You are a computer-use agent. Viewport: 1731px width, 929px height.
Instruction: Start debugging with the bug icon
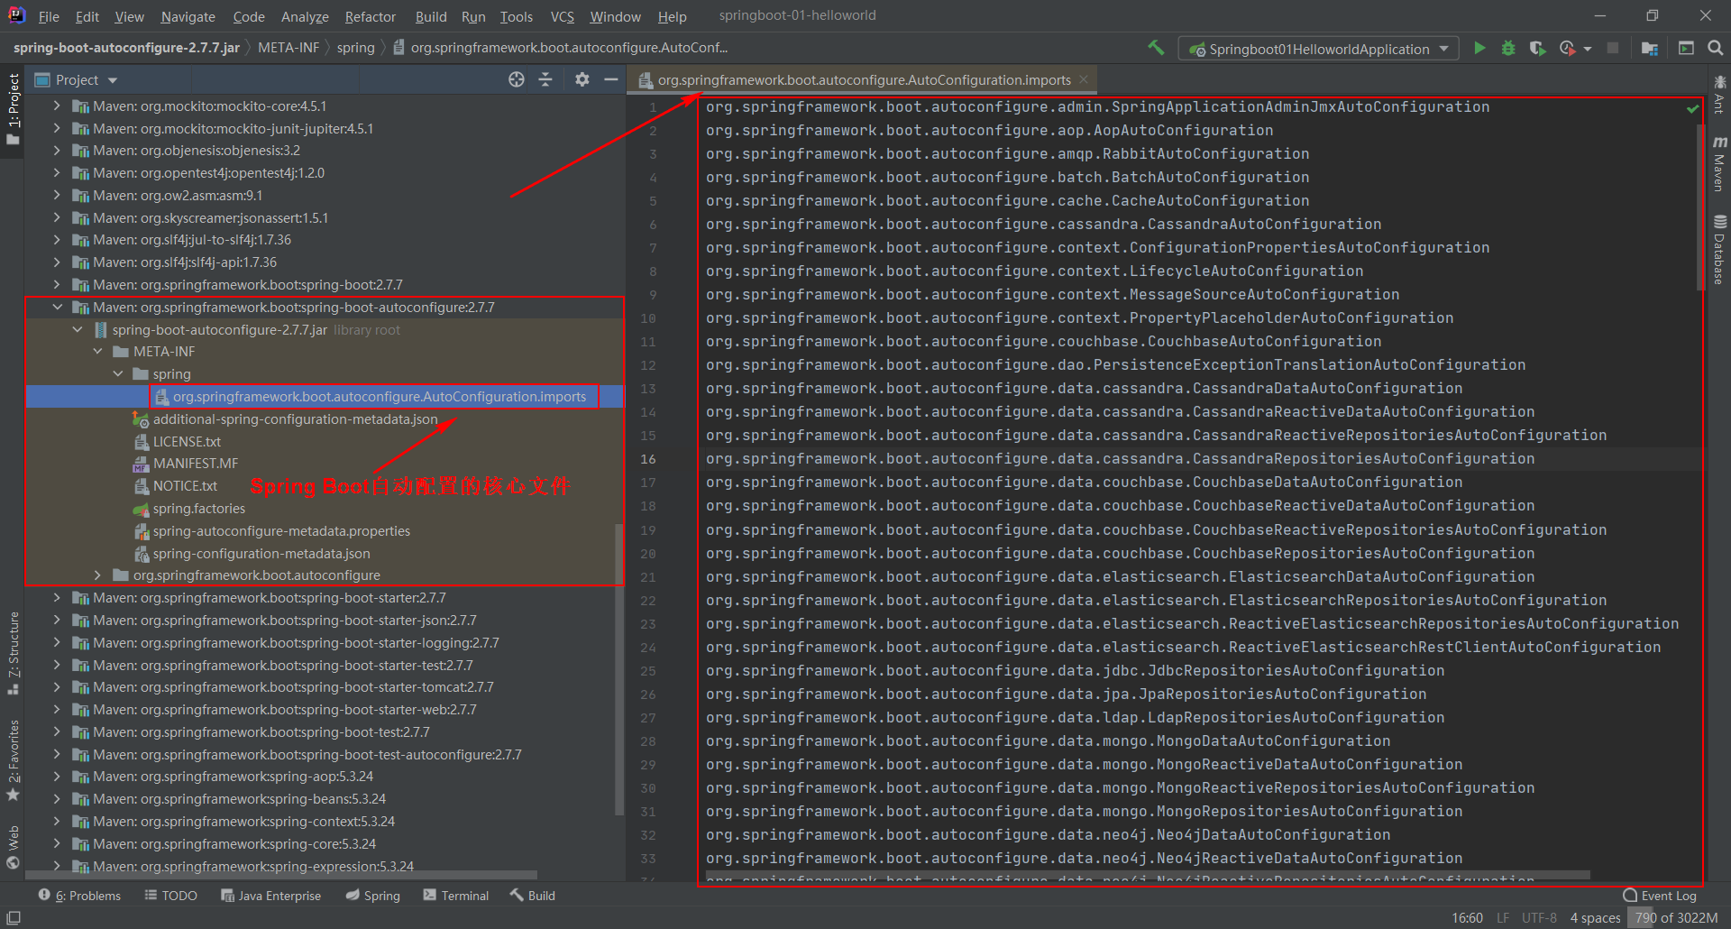(x=1508, y=49)
